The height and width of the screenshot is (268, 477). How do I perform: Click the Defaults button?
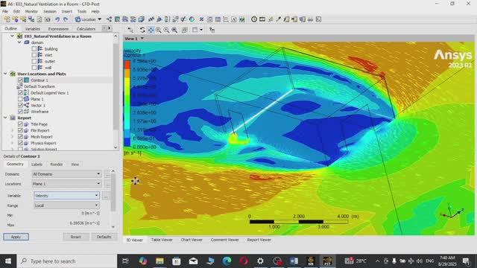[x=104, y=237]
